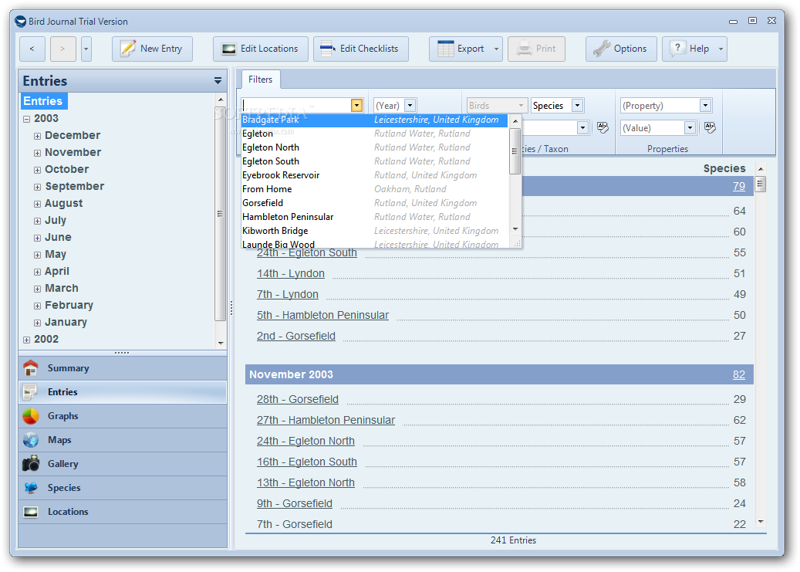
Task: Open the 27th - Hambleton Peninsular entry
Action: click(x=326, y=421)
